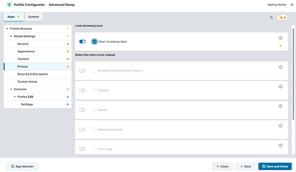Open Security & Encryption settings
The width and height of the screenshot is (296, 172).
coord(38,74)
